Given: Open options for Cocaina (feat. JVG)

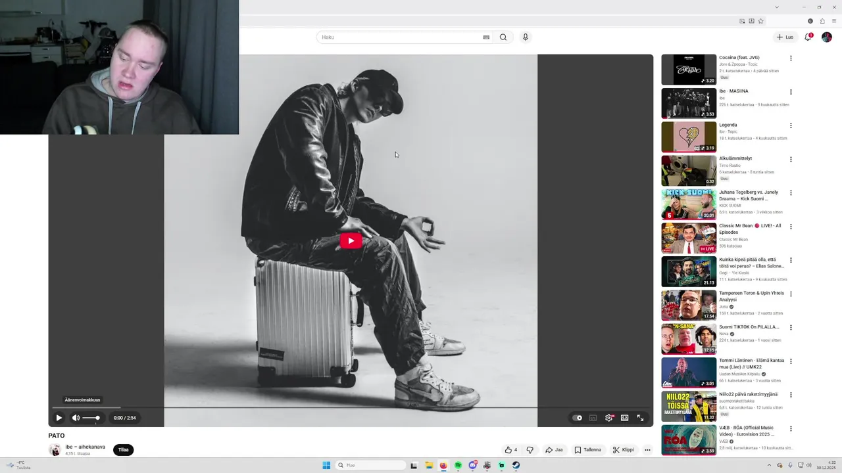Looking at the screenshot, I should 791,58.
